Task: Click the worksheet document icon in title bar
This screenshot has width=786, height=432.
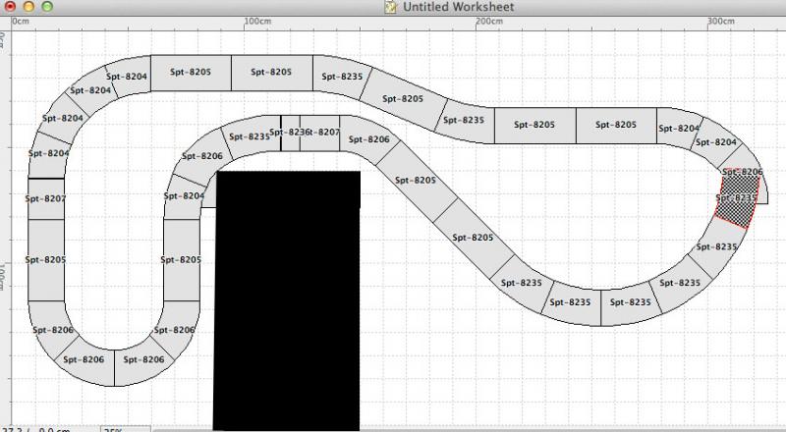Action: [x=392, y=7]
